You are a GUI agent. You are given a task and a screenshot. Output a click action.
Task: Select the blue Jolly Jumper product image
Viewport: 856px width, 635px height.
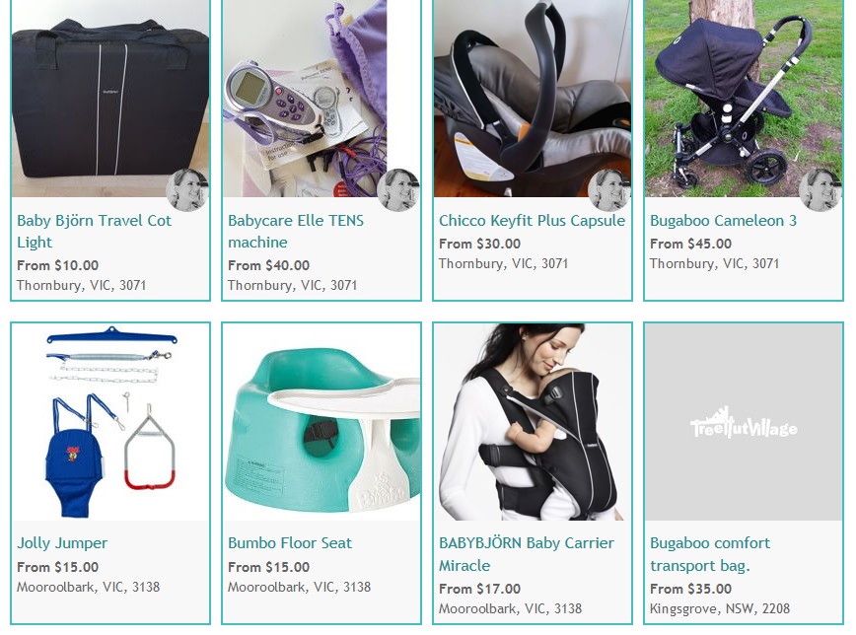pyautogui.click(x=110, y=422)
